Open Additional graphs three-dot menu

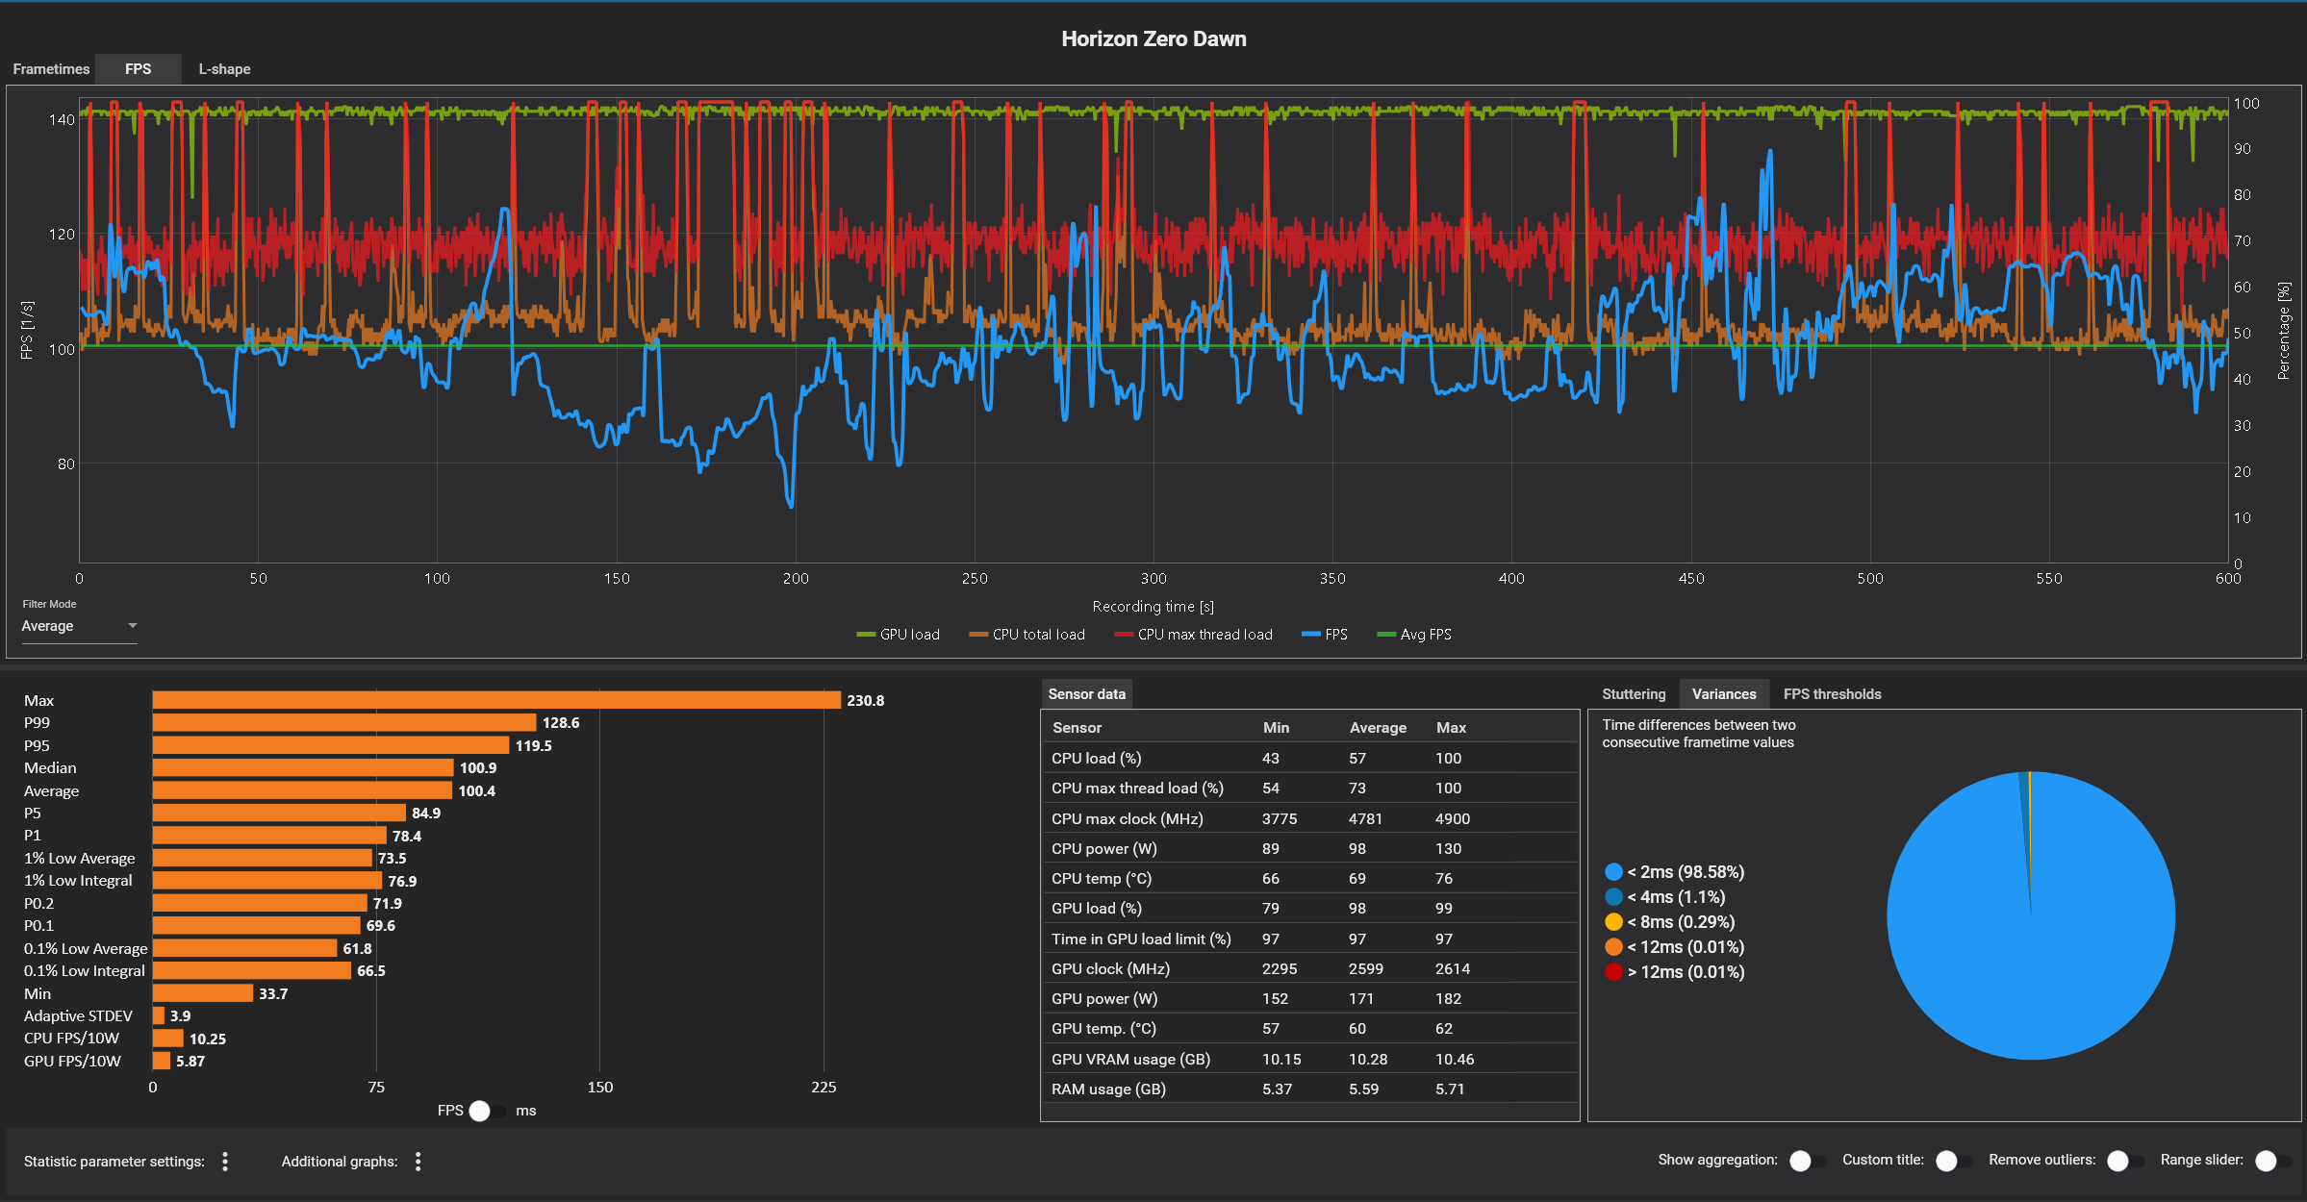click(x=418, y=1162)
